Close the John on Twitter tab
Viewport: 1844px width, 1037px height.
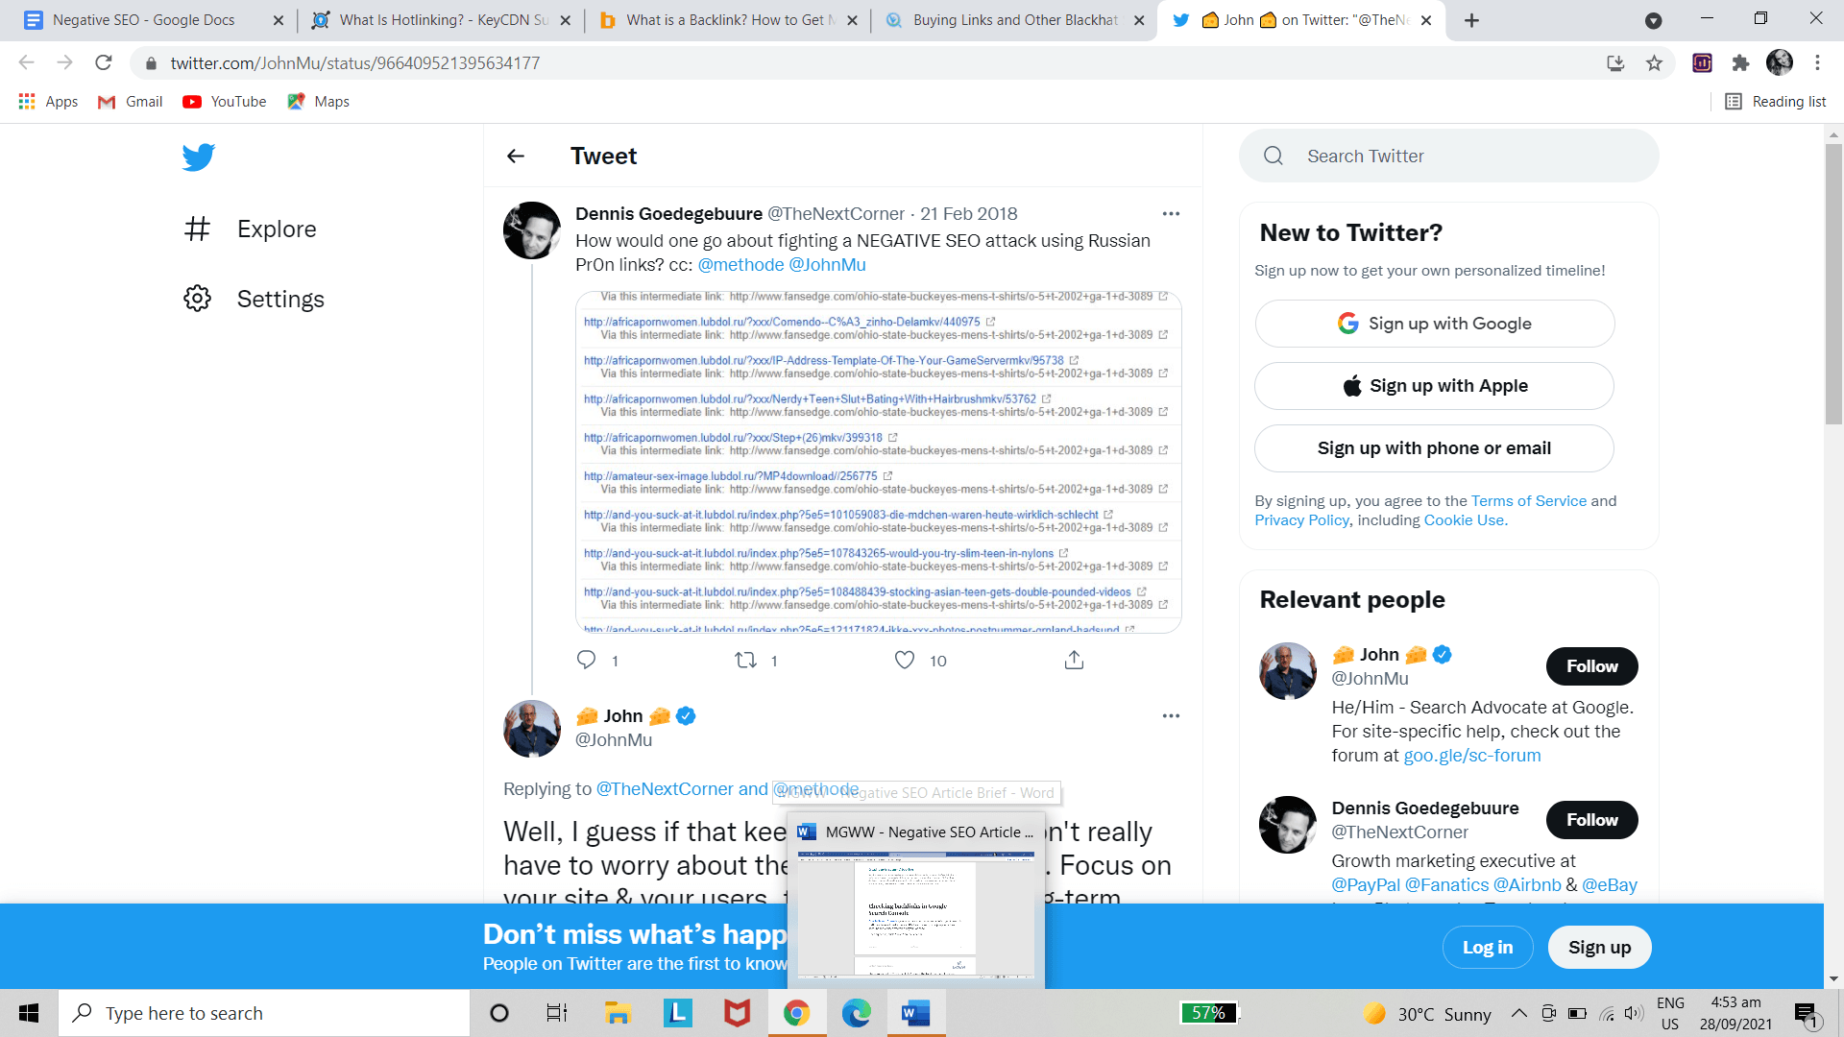pos(1426,20)
